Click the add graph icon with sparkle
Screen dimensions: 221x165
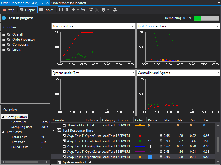pos(91,10)
